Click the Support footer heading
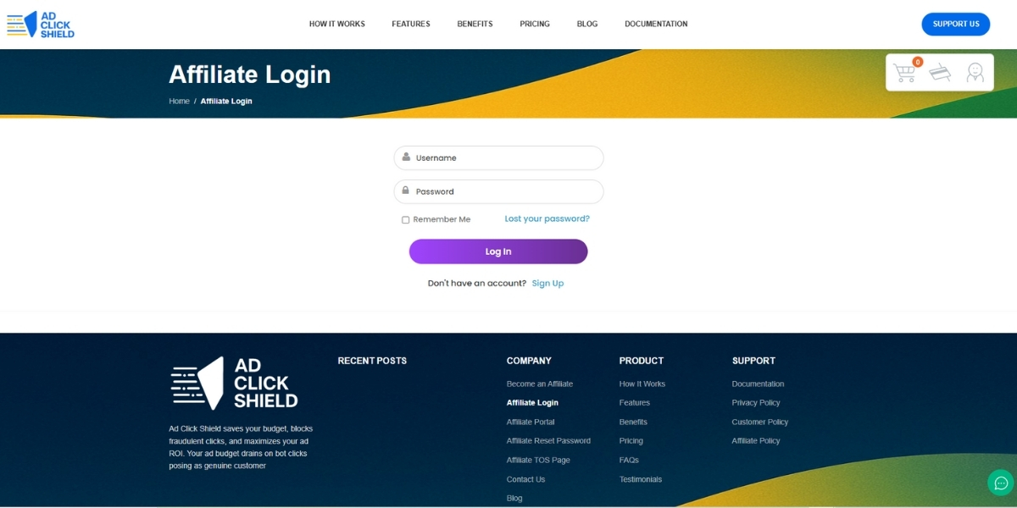Image resolution: width=1017 pixels, height=508 pixels. tap(753, 361)
